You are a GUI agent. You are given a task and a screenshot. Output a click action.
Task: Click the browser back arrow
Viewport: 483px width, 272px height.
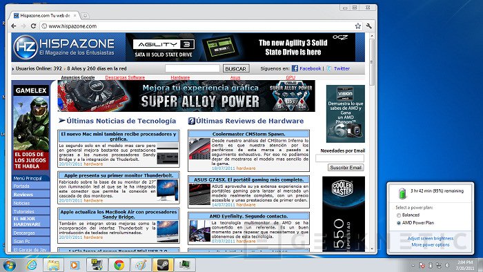tap(14, 26)
